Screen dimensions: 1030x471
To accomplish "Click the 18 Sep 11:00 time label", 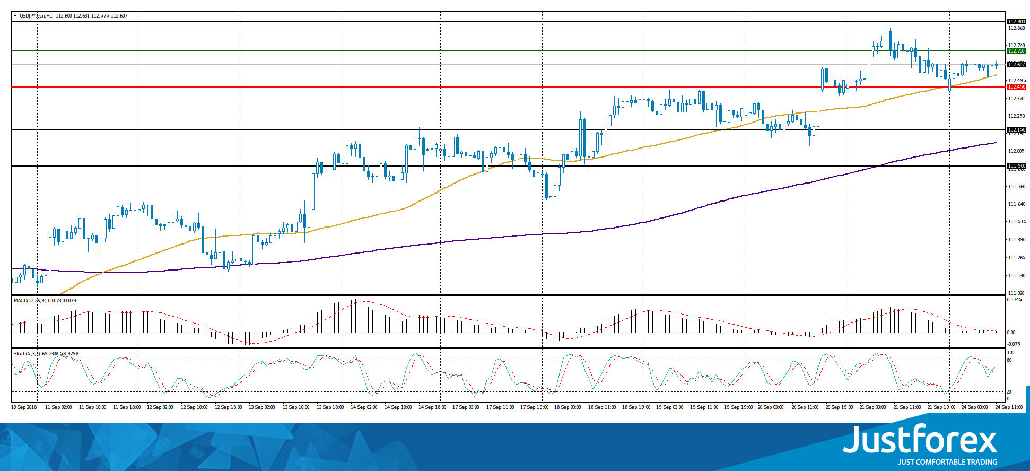I will [602, 407].
